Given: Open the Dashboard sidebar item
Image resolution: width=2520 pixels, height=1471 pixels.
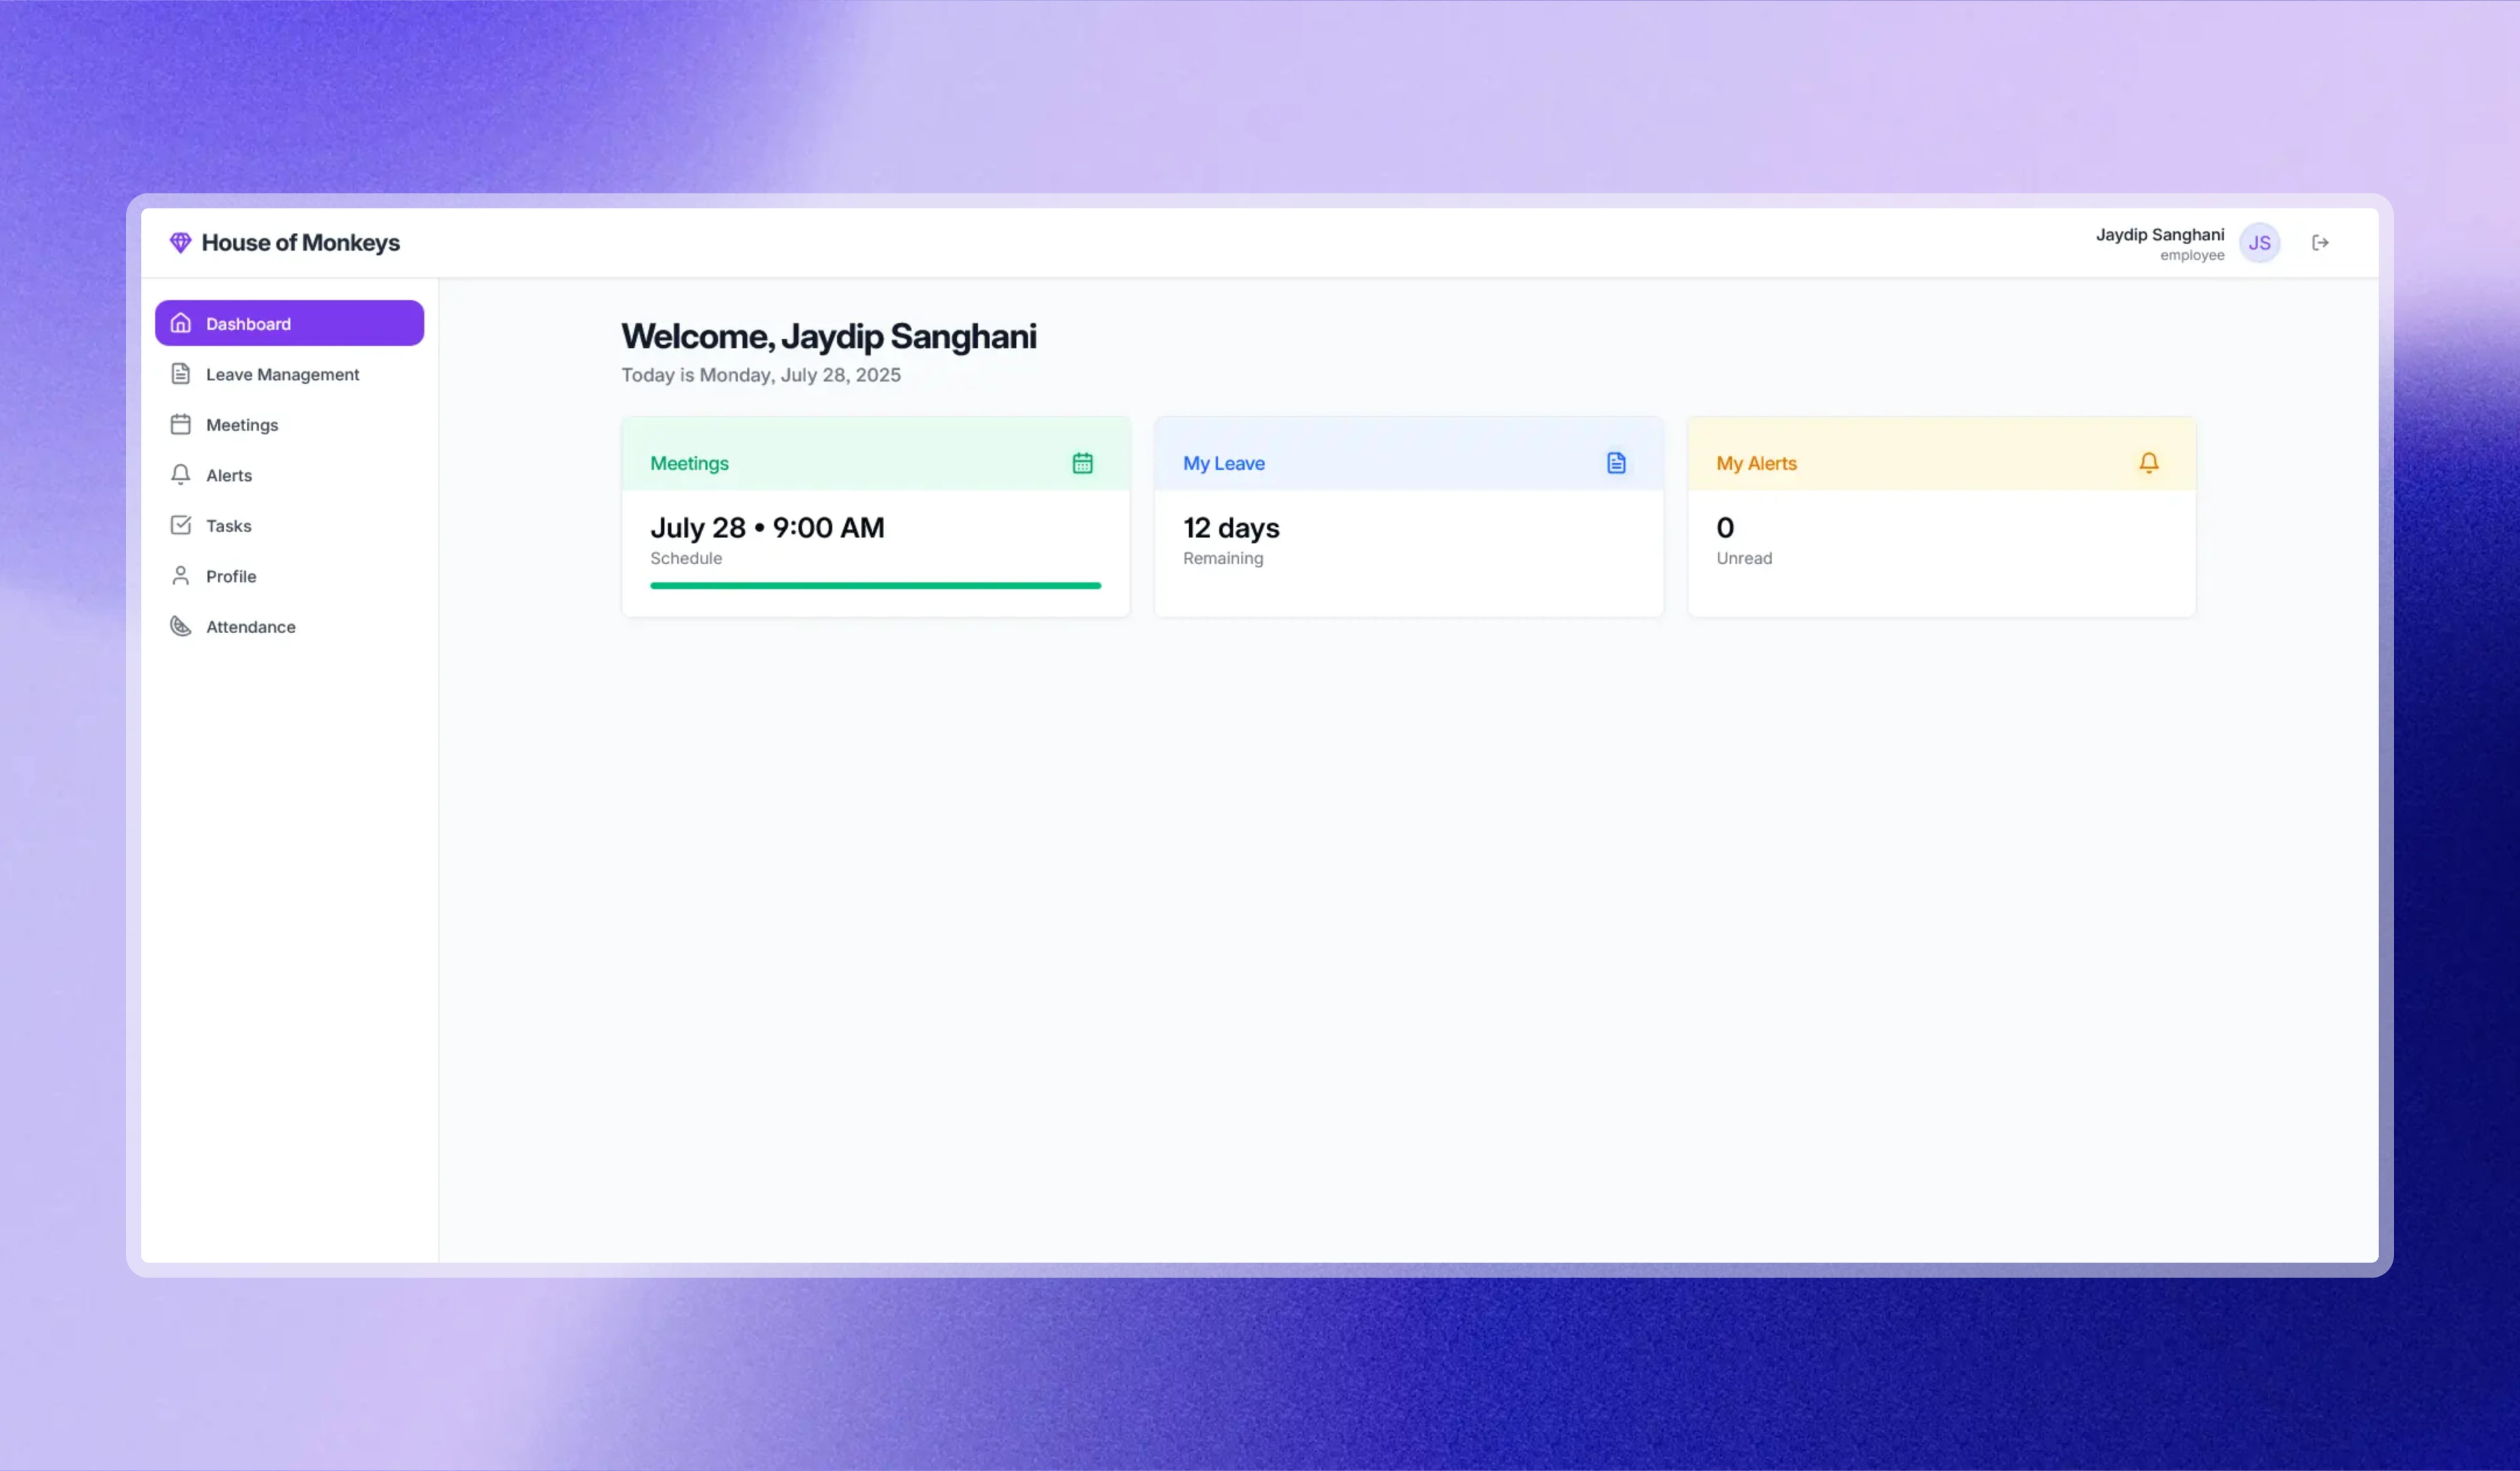Looking at the screenshot, I should pos(289,324).
